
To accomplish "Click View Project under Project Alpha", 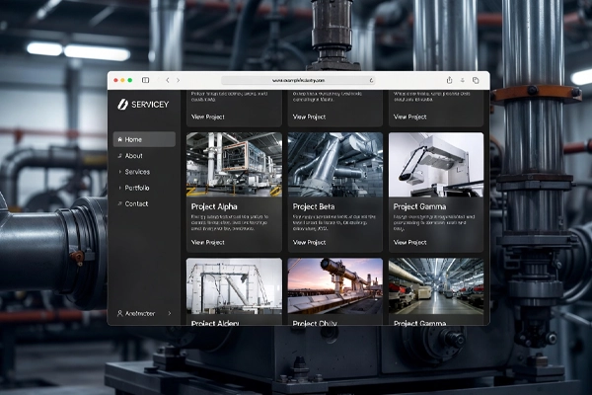I will (208, 242).
